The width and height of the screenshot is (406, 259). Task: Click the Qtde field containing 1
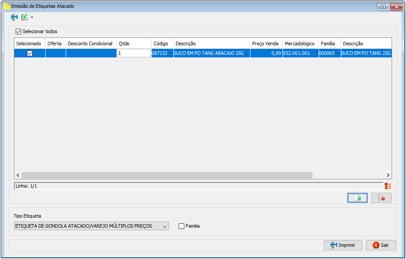click(134, 53)
